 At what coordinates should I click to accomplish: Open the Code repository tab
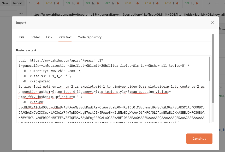point(90,37)
